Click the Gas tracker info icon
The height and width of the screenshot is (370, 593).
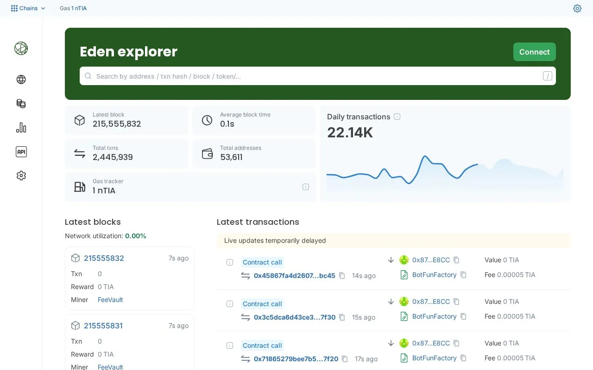pos(306,187)
